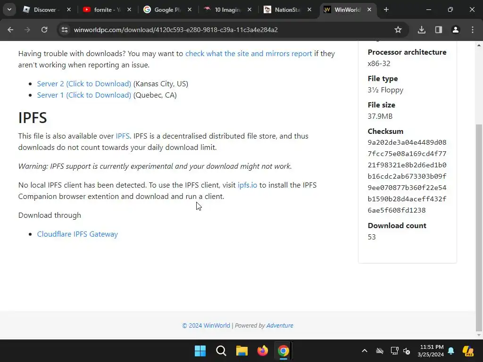Click the Chrome taskbar icon

coord(283,351)
